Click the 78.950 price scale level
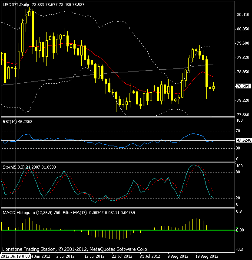The width and height of the screenshot is (252, 260). 243,72
